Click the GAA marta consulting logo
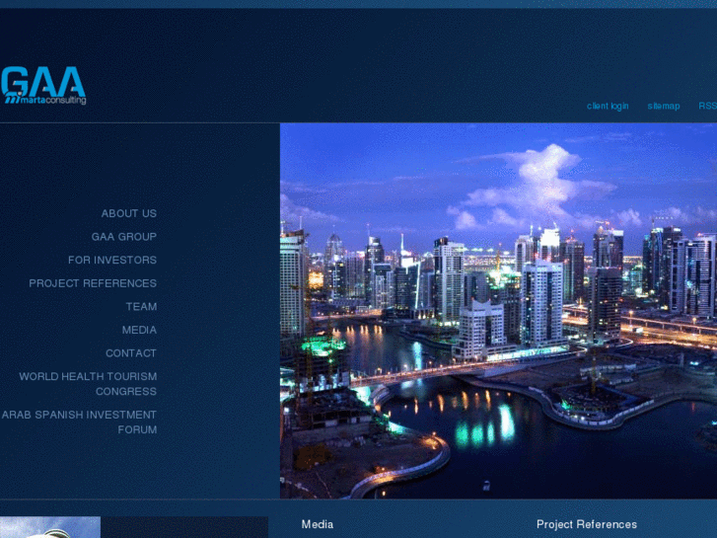The image size is (717, 538). tap(43, 86)
